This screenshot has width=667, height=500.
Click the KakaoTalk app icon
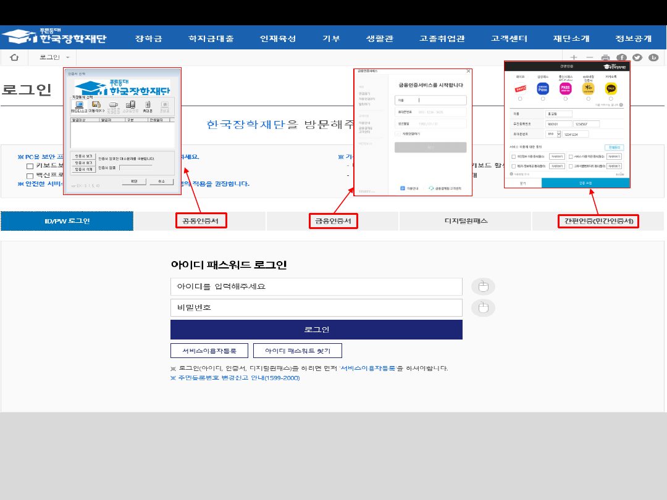[611, 88]
